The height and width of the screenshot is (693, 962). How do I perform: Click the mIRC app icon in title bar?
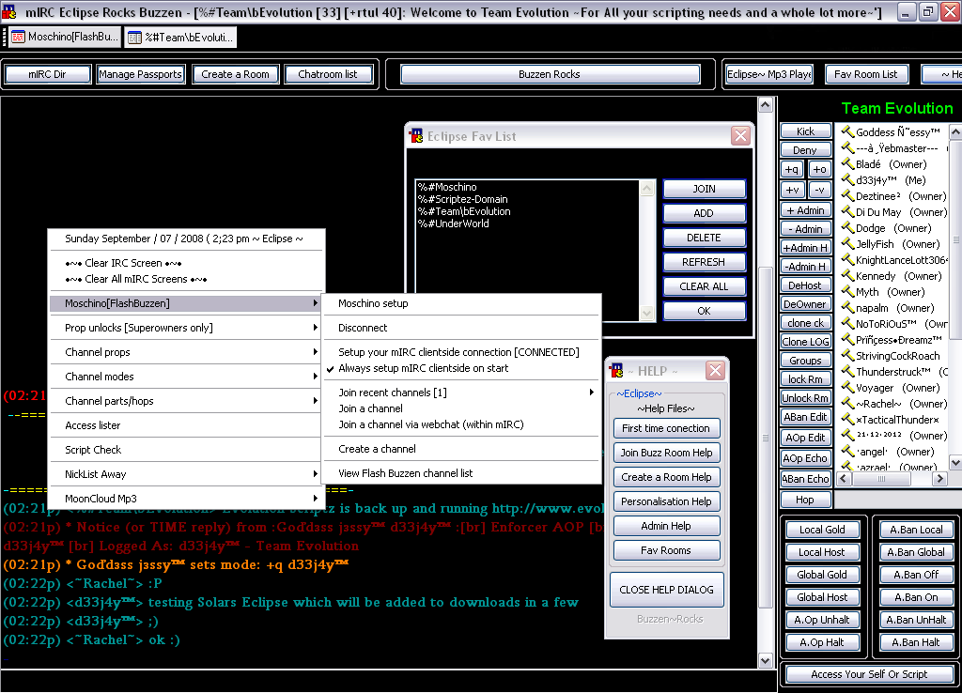(x=9, y=11)
